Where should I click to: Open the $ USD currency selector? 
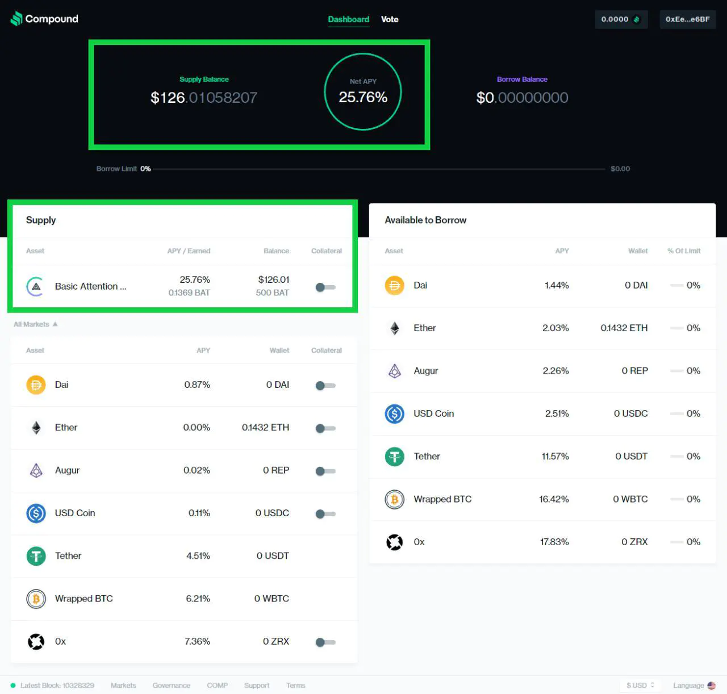pos(640,685)
